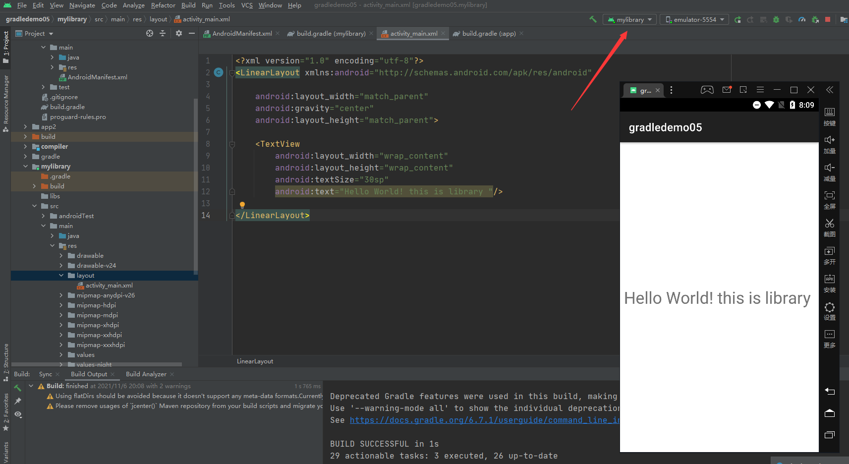Fold the TextView tag at line 8
This screenshot has height=464, width=849.
coord(232,144)
